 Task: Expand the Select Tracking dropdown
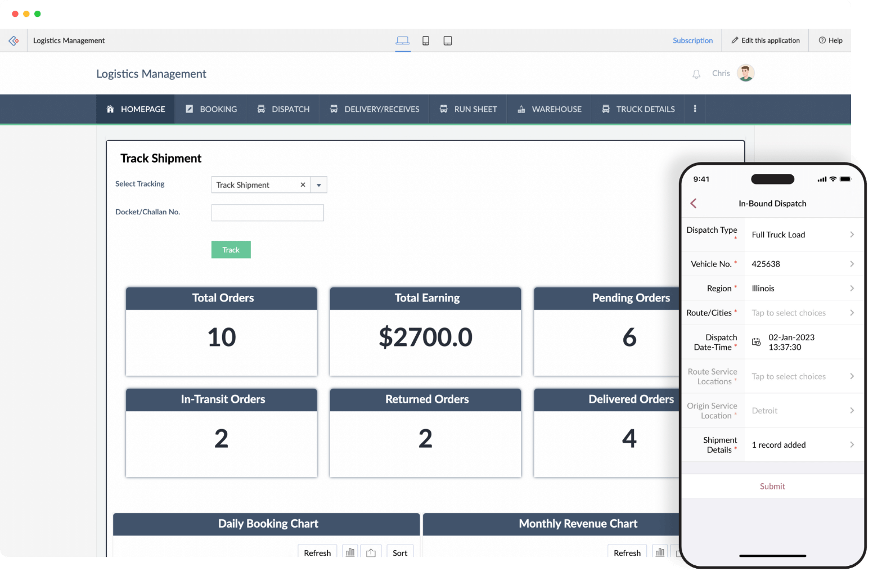(x=318, y=184)
